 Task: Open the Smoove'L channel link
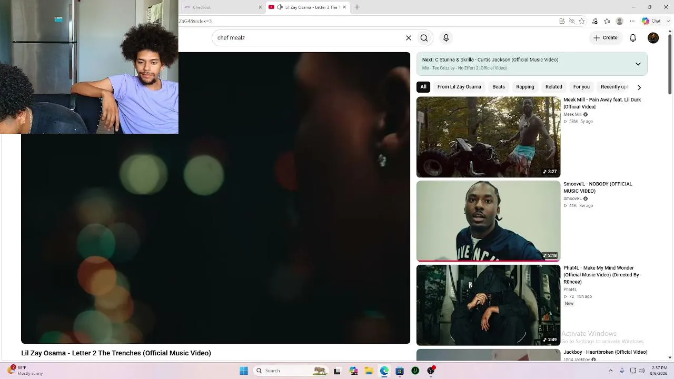pyautogui.click(x=572, y=198)
